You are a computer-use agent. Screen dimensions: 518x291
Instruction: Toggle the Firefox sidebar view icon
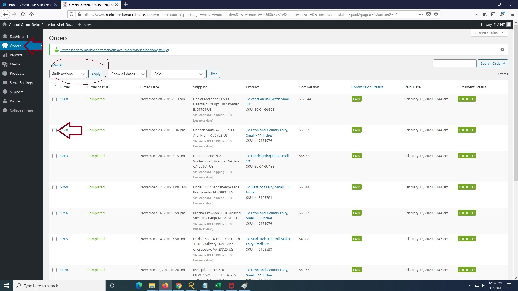493,14
